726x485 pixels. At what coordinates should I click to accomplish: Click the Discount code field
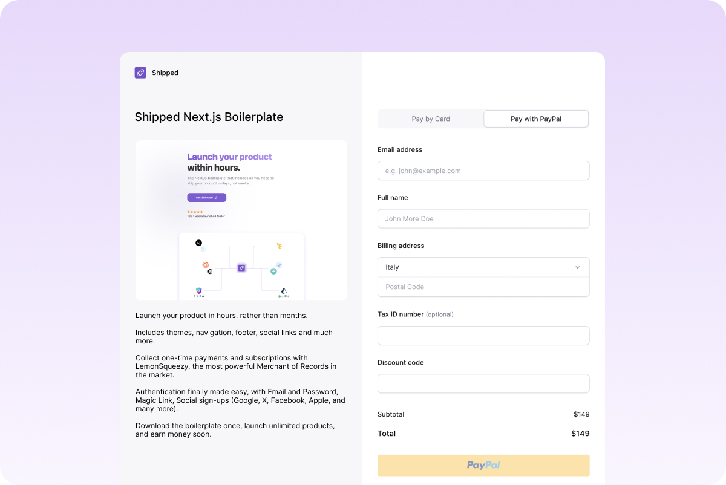click(x=483, y=384)
